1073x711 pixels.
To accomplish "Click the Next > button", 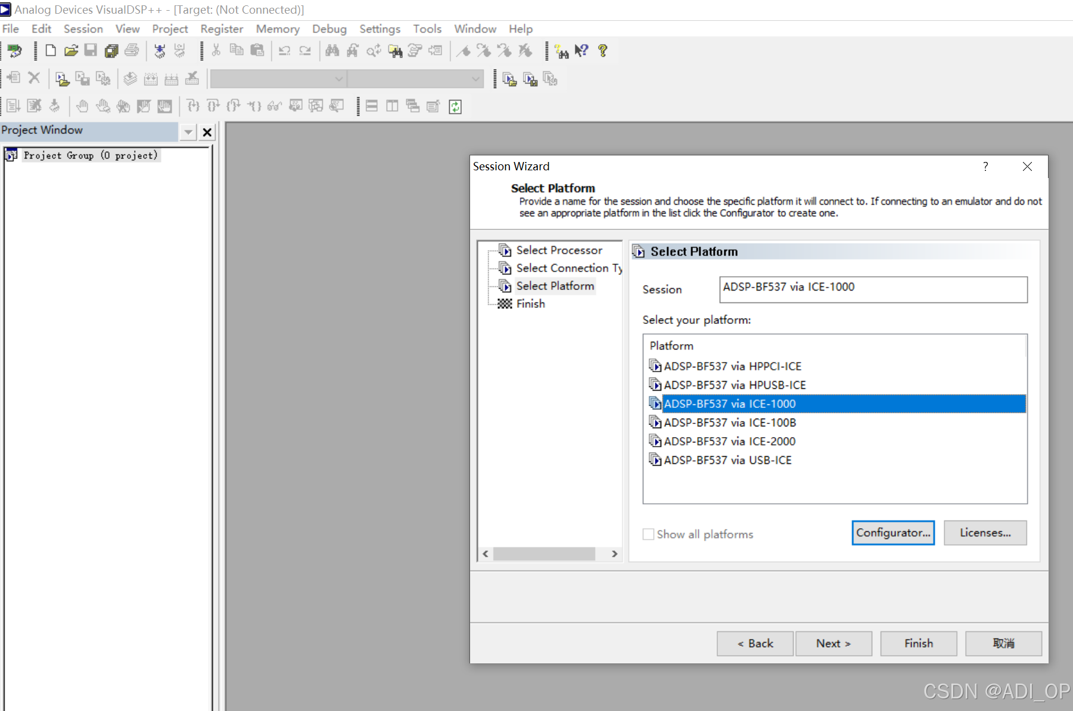I will pos(833,644).
